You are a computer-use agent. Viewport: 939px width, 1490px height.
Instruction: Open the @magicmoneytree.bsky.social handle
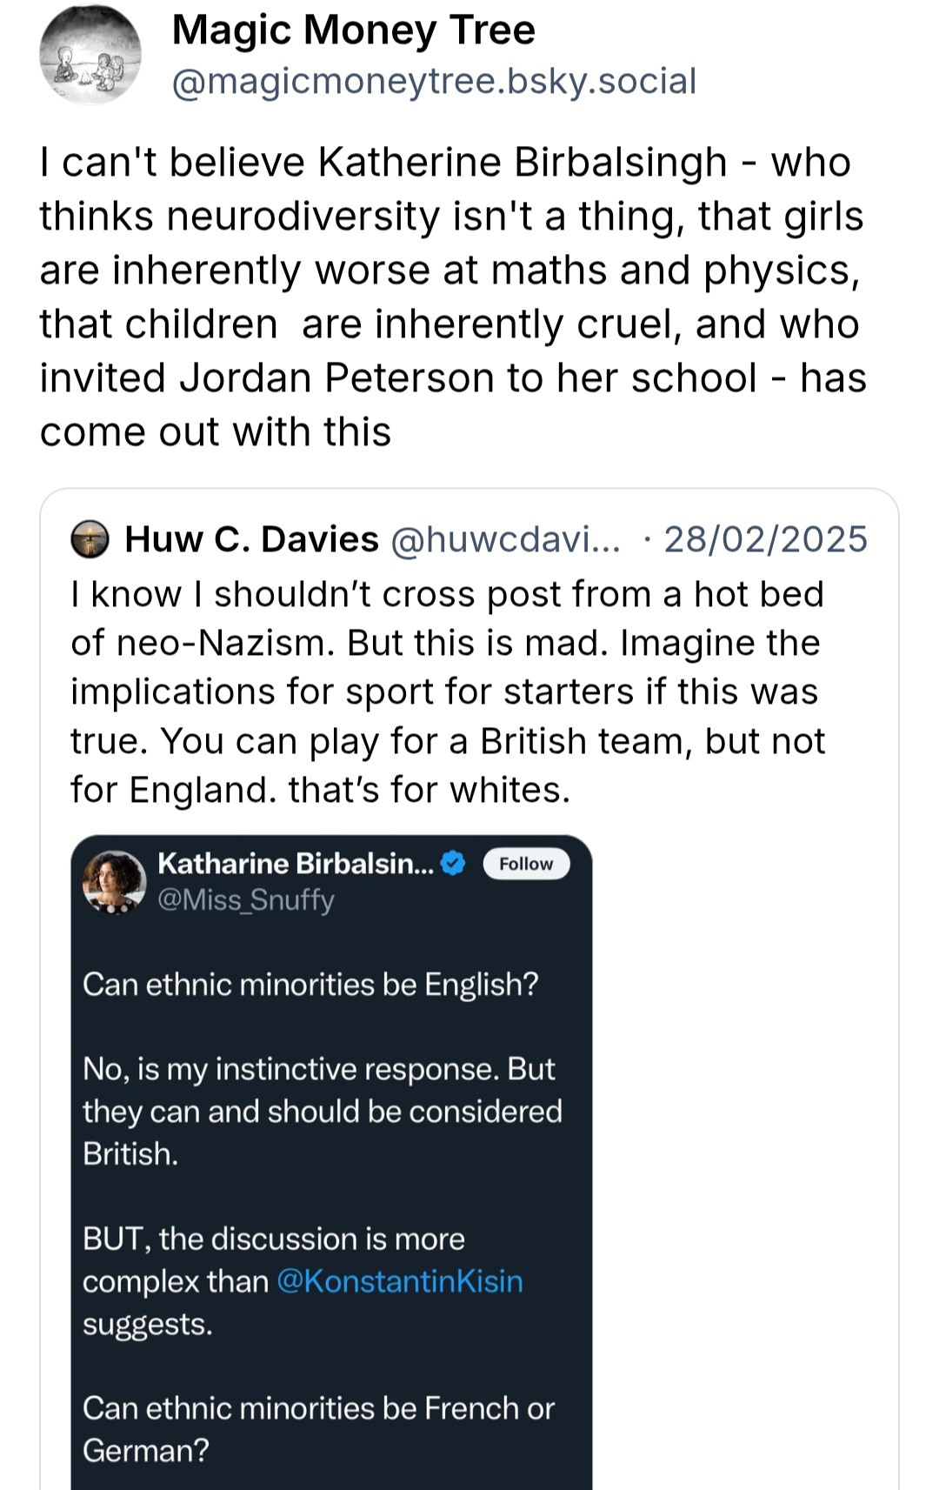click(434, 82)
